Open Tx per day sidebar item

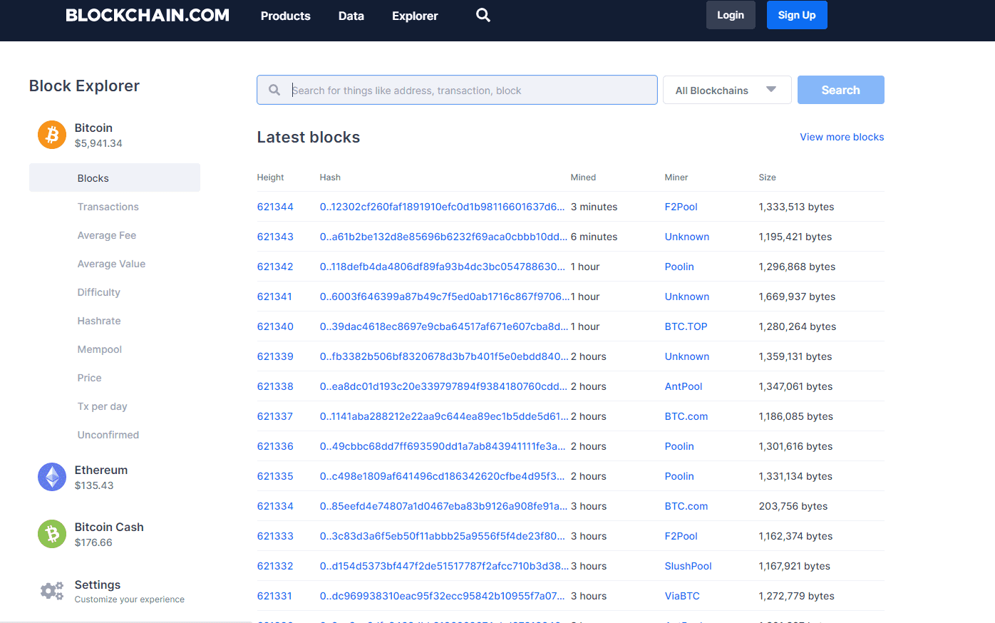point(103,406)
